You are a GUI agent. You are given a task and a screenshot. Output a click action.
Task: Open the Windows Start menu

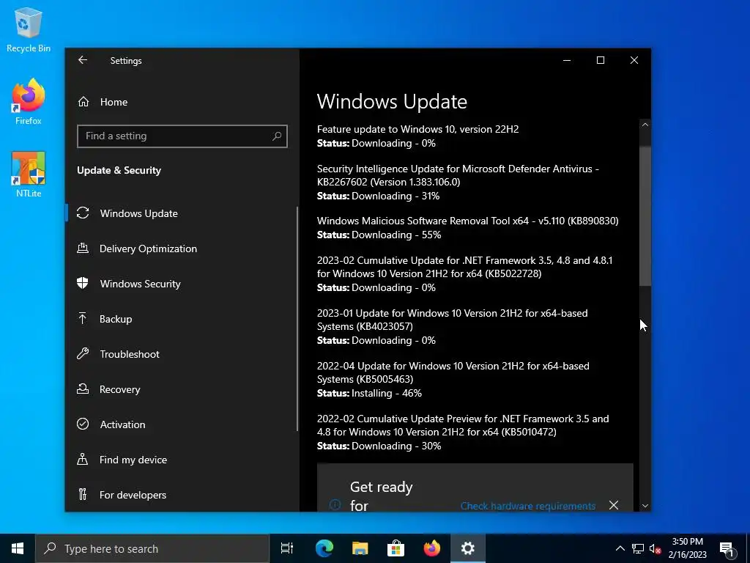[x=18, y=548]
